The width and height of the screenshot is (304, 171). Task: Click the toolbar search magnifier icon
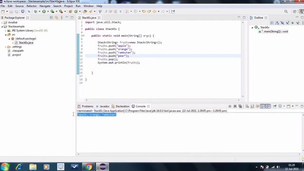click(286, 11)
